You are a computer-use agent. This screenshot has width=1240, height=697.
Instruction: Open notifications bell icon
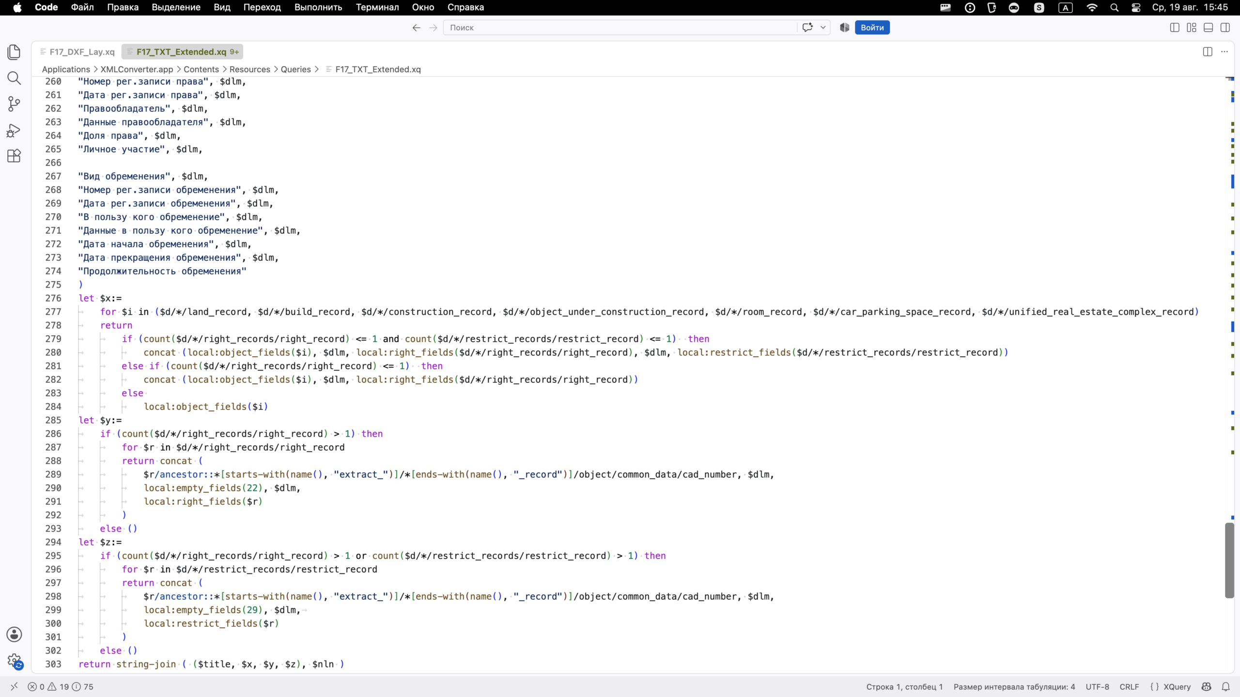(1226, 686)
